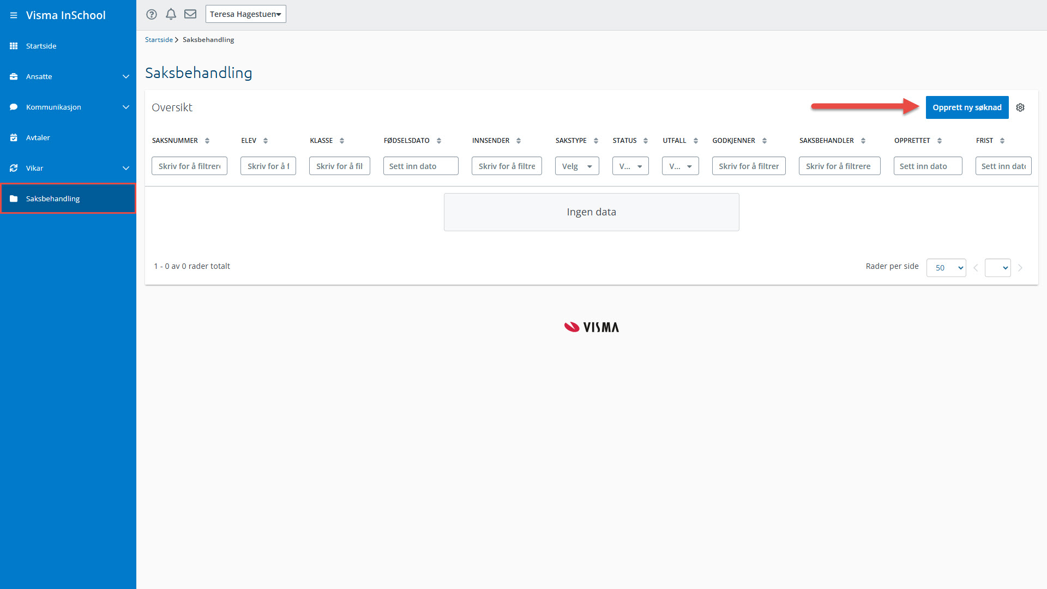Follow the Startside breadcrumb link
This screenshot has height=589, width=1047.
tap(159, 40)
